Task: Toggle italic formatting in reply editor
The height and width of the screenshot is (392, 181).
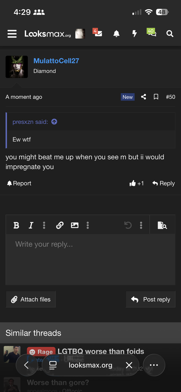Action: point(31,225)
